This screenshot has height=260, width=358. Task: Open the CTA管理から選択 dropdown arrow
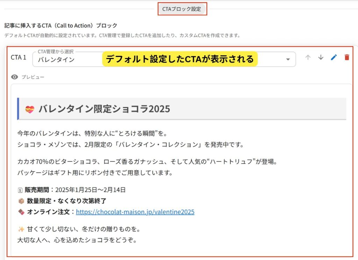point(288,59)
